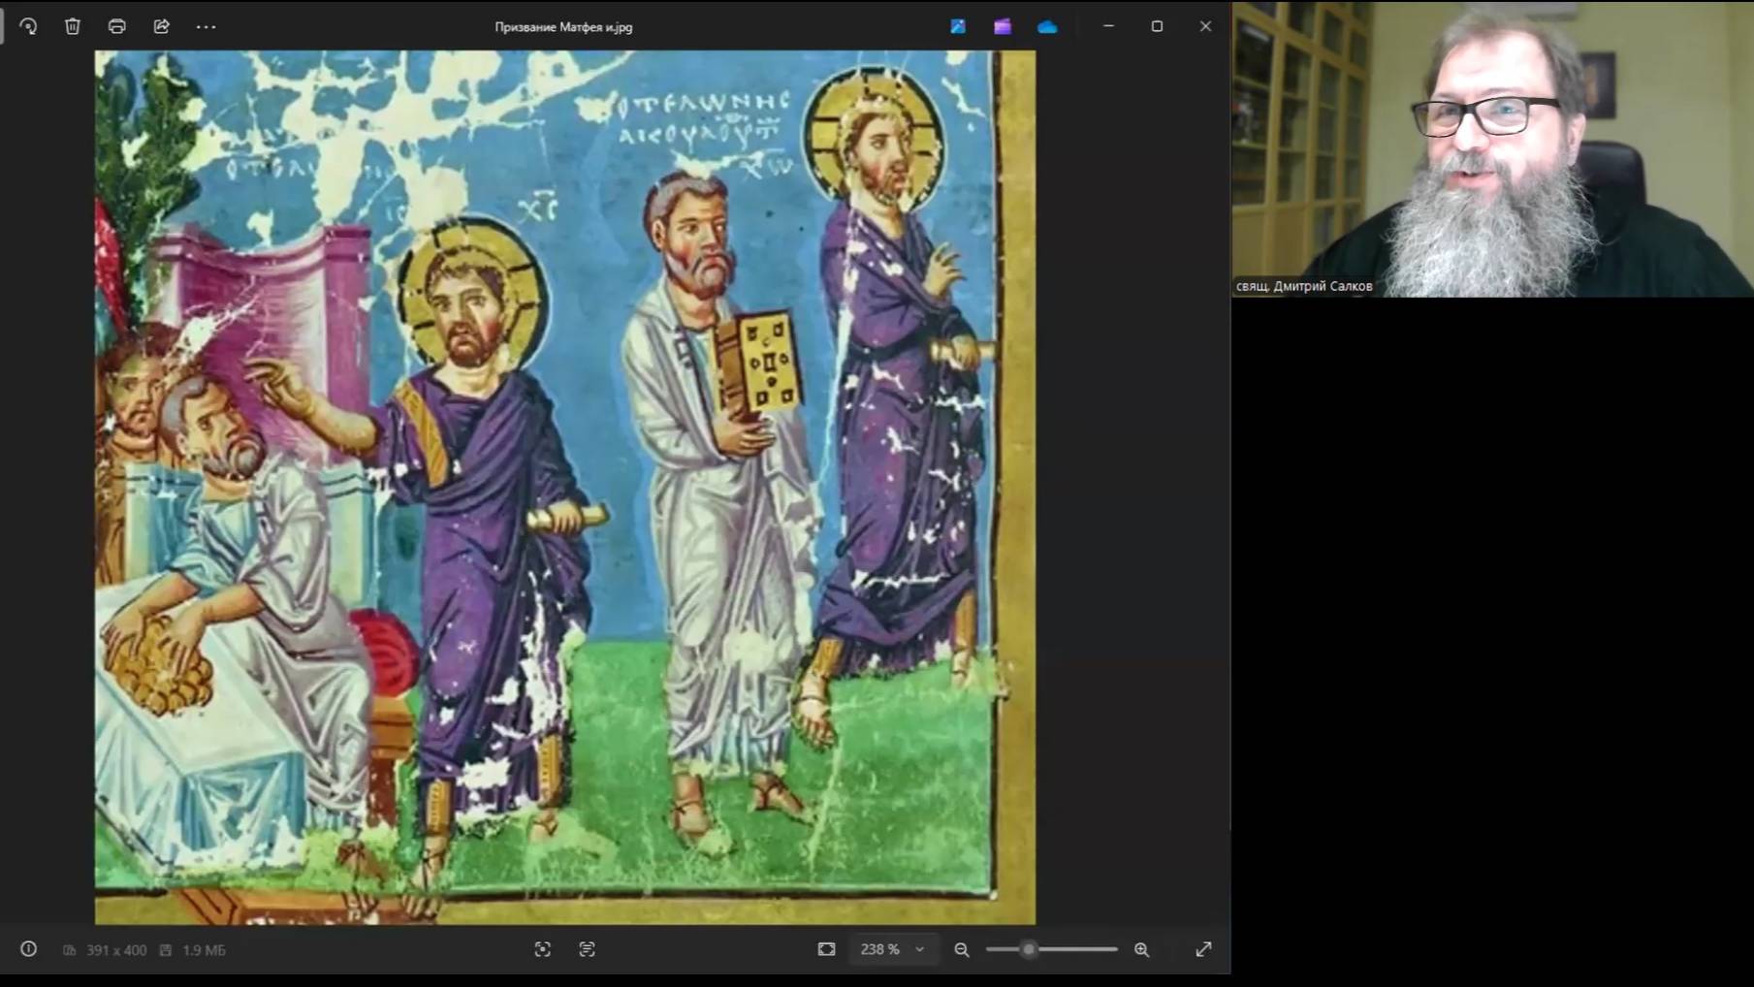This screenshot has width=1754, height=987.
Task: Launch the purple Clipchamp video icon
Action: tap(1003, 26)
